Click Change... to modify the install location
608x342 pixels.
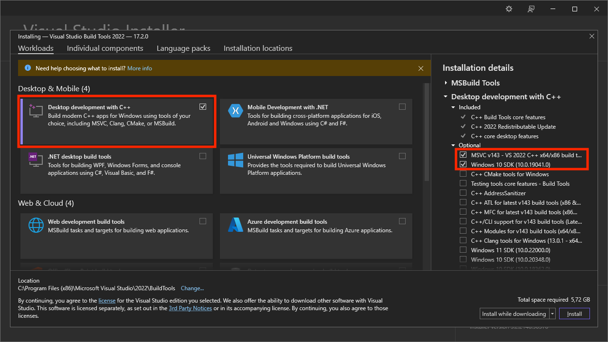coord(192,288)
